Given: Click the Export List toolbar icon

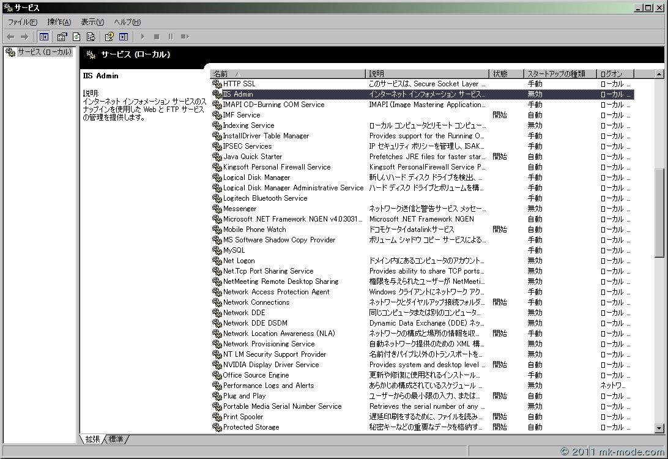Looking at the screenshot, I should point(91,37).
